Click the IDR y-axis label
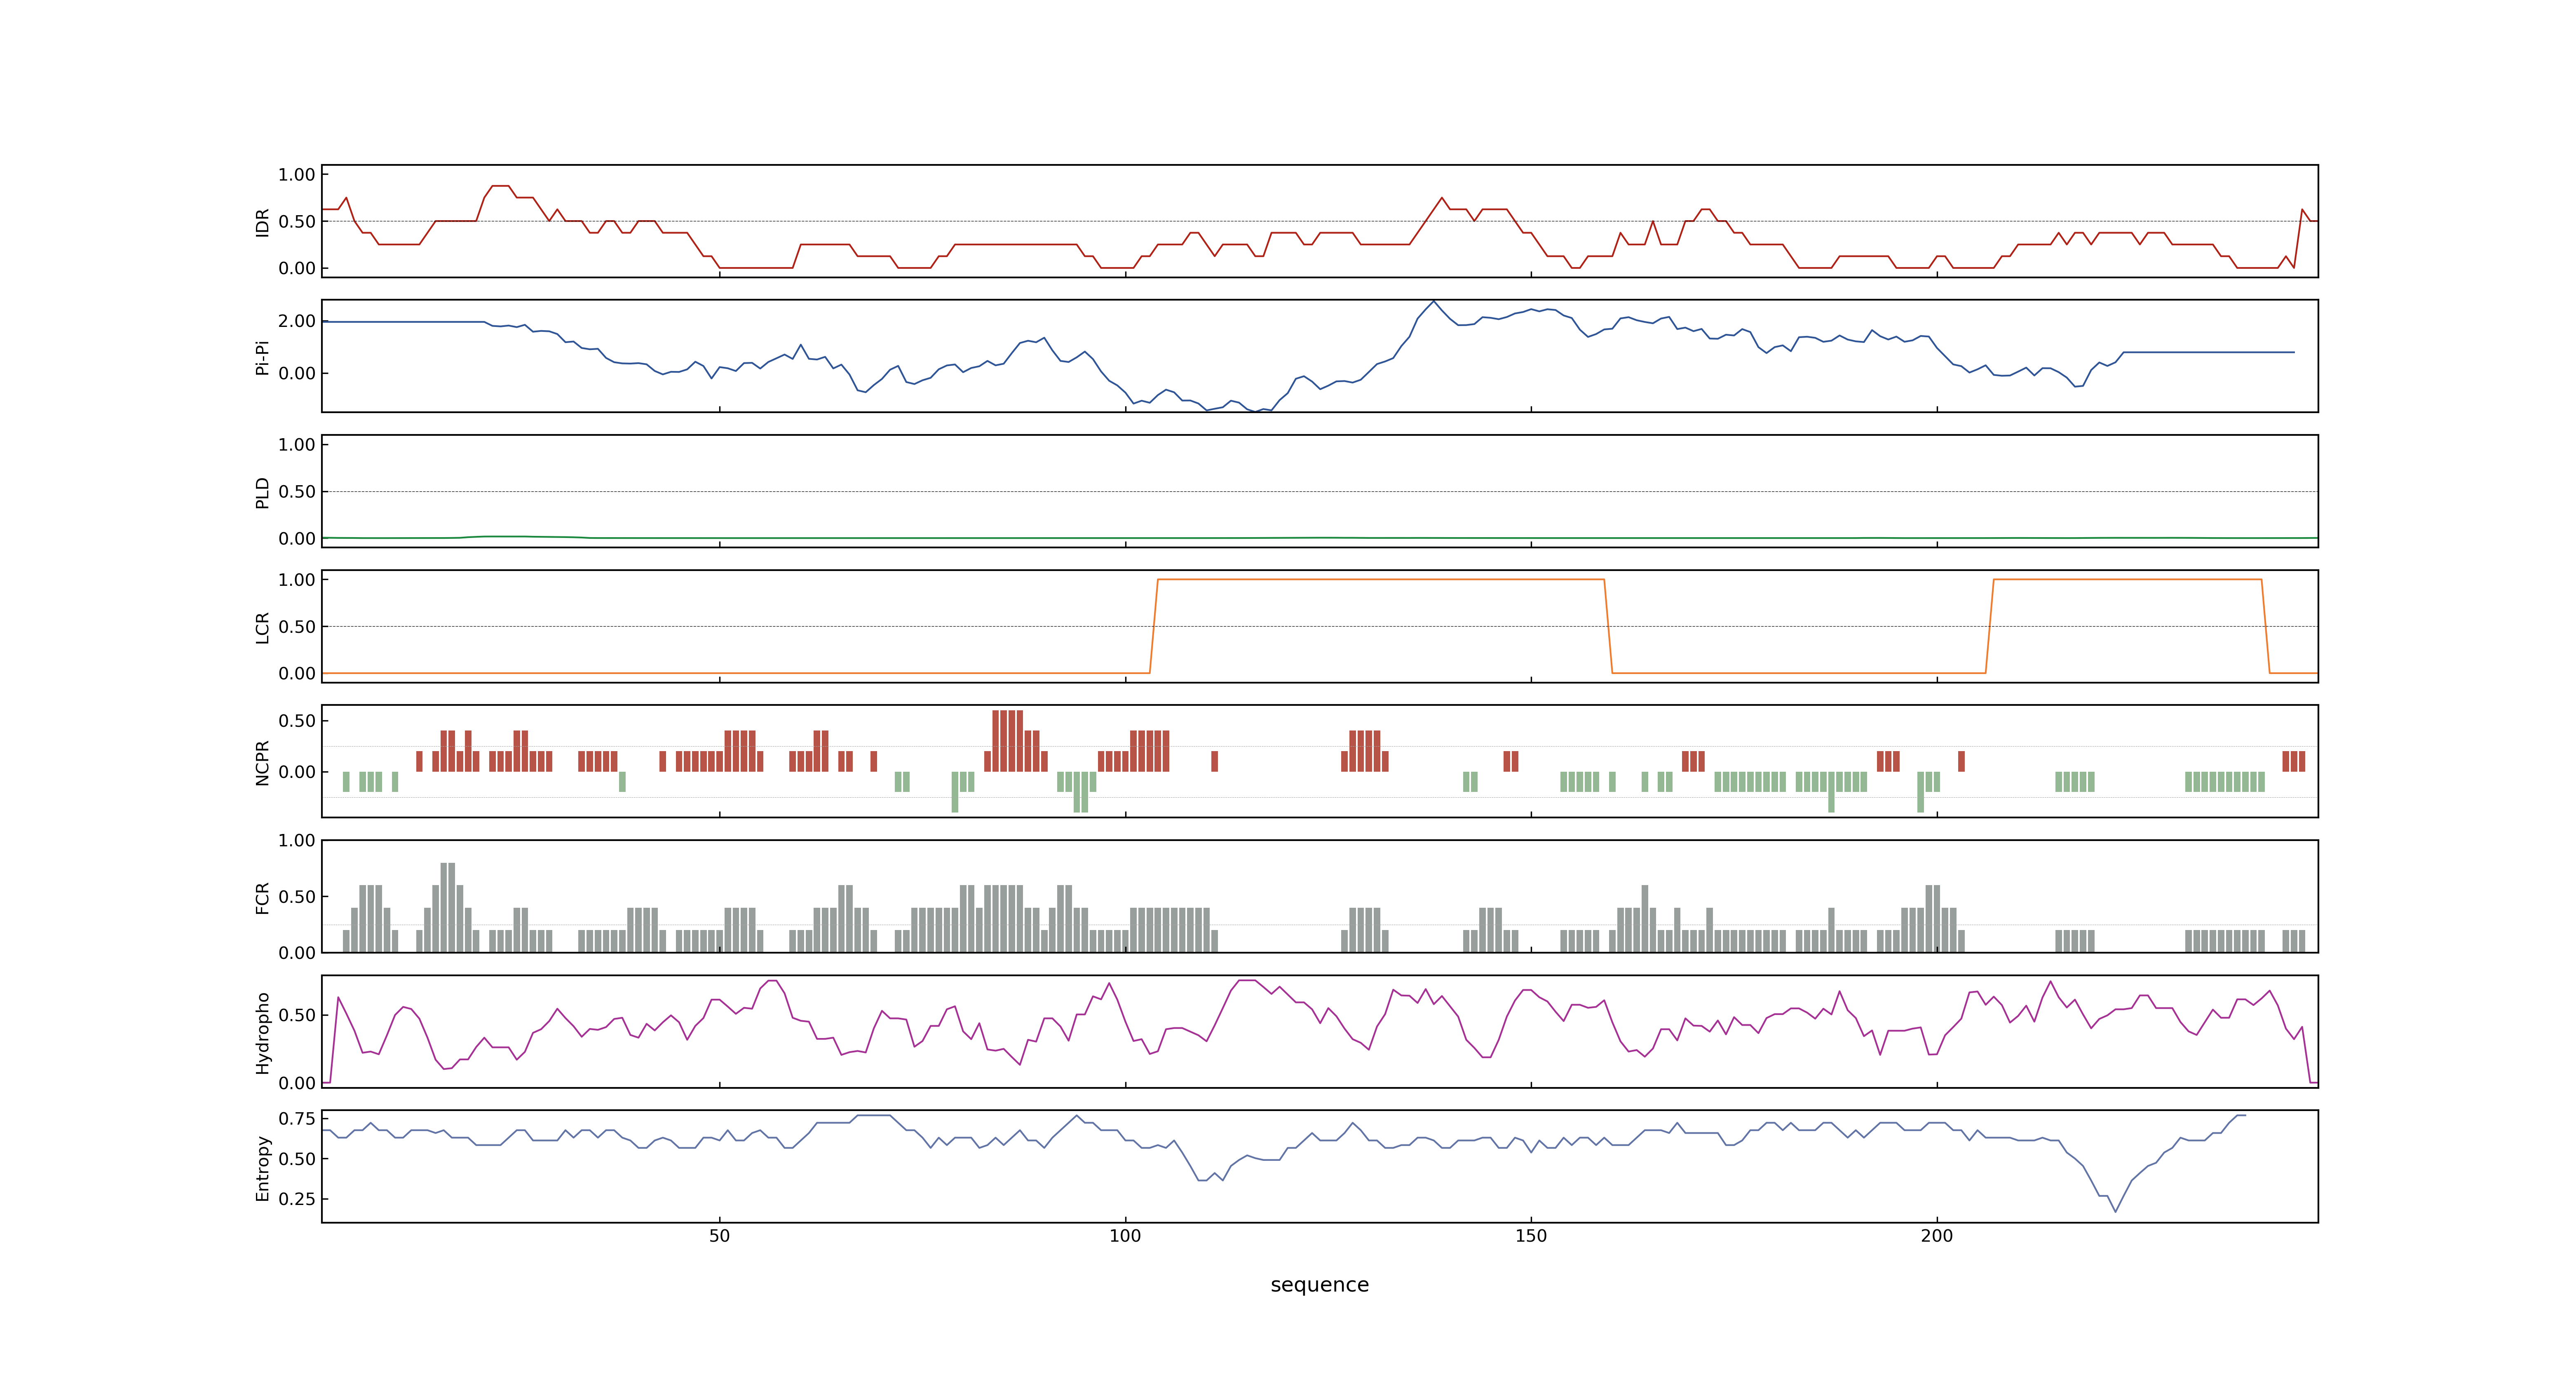2576x1374 pixels. coord(262,222)
